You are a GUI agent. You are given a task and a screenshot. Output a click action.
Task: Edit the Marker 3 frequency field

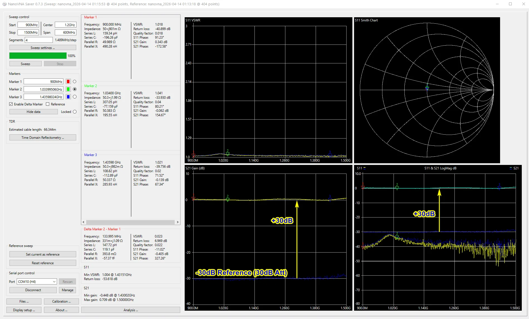click(x=44, y=97)
